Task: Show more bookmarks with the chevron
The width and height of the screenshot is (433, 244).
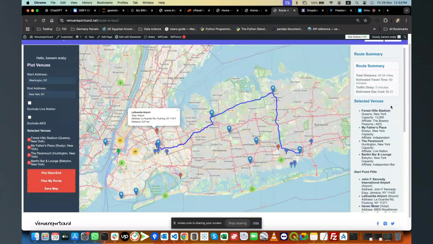Action: (x=374, y=29)
